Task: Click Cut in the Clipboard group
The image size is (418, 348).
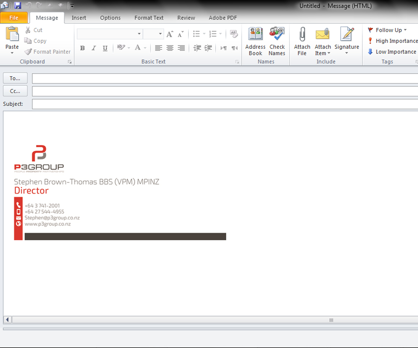Action: coord(34,30)
